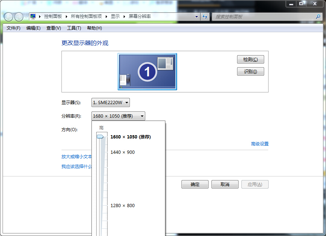This screenshot has height=236, width=326.
Task: Collapse the 分辨率 resolution dropdown
Action: coord(142,116)
